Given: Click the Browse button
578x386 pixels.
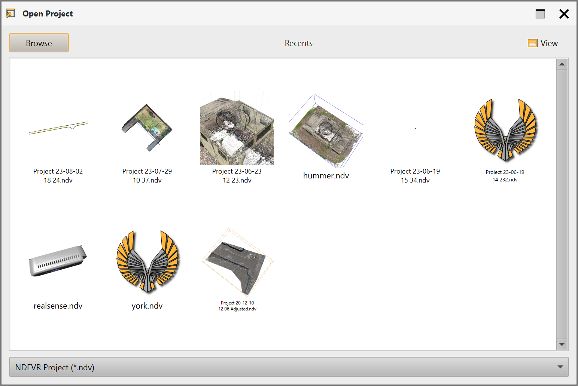Looking at the screenshot, I should pyautogui.click(x=39, y=43).
